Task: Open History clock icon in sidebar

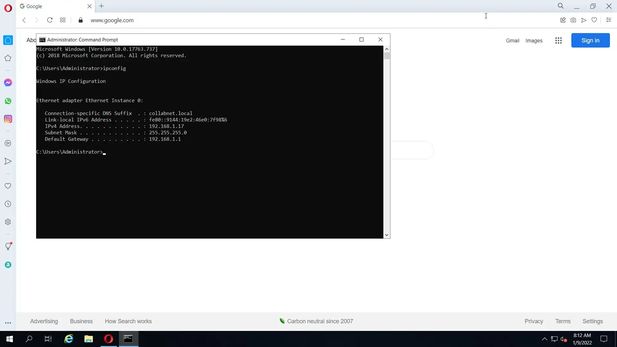Action: point(8,204)
